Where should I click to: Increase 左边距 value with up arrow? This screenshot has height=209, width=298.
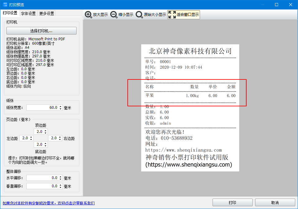[31, 137]
